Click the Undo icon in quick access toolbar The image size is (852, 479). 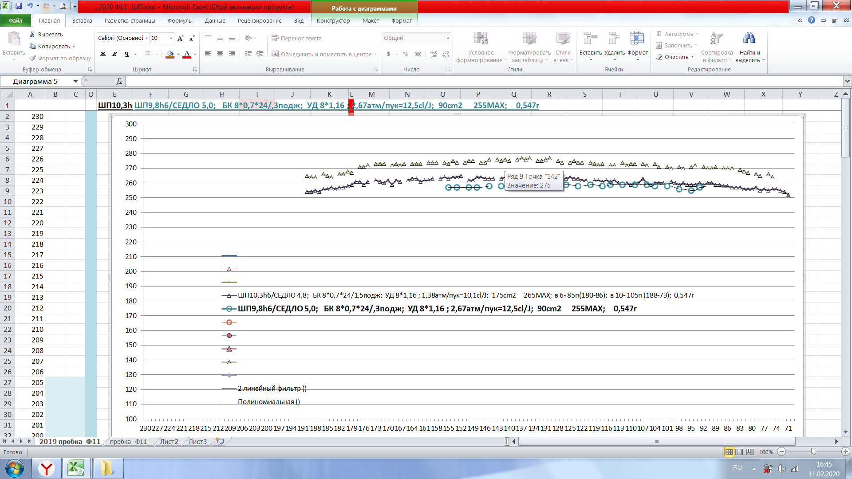30,6
